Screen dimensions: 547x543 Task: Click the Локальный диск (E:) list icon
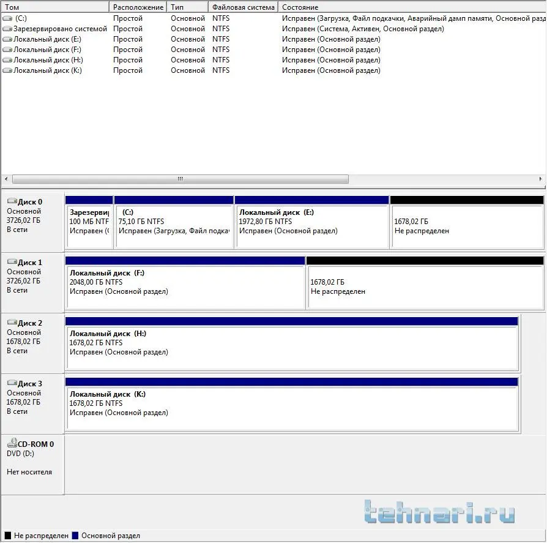point(7,39)
